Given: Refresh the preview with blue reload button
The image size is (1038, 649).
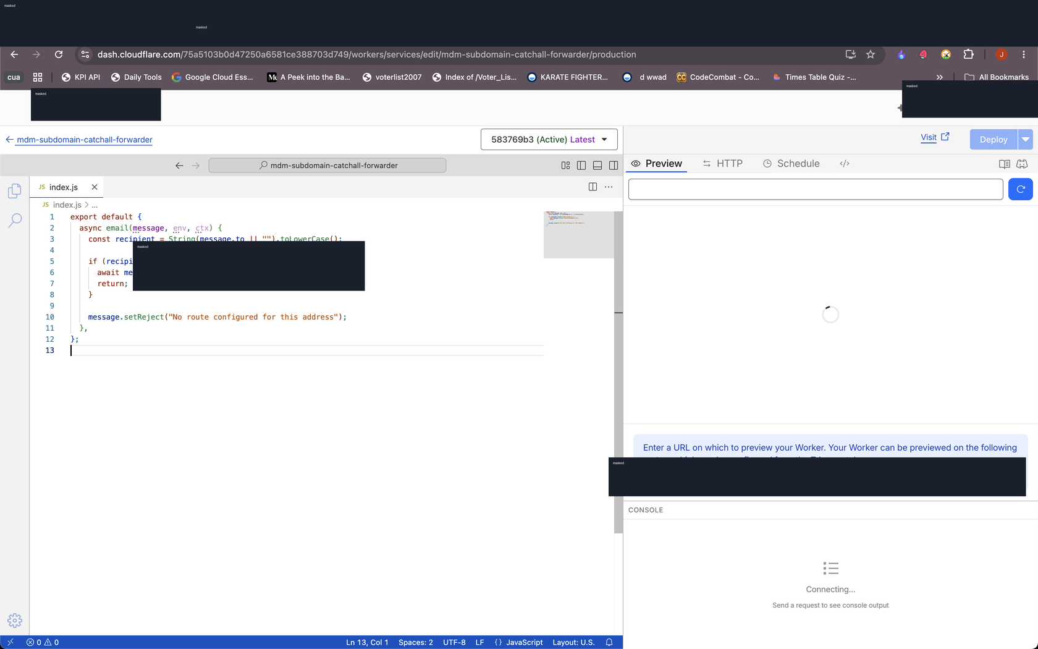Looking at the screenshot, I should (1021, 189).
